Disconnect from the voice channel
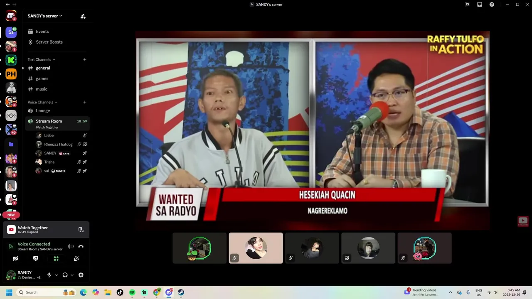 click(81, 246)
